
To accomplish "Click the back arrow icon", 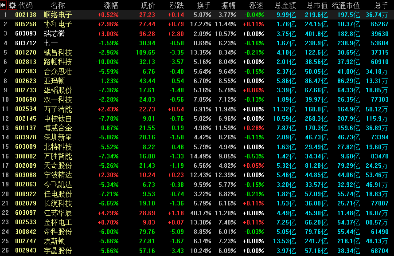I will pyautogui.click(x=3, y=5).
